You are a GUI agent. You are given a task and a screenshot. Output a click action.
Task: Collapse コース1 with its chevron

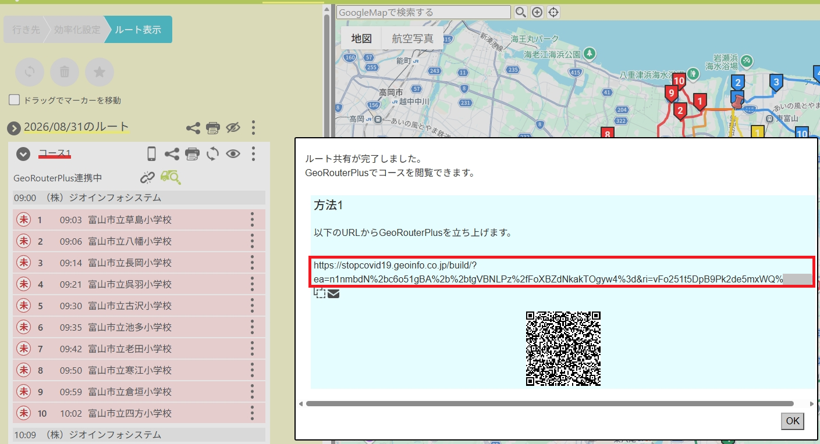pyautogui.click(x=23, y=154)
